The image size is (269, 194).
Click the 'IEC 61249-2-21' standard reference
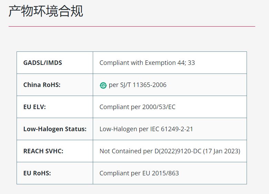point(171,129)
